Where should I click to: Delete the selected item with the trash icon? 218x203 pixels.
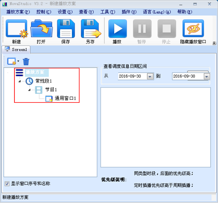point(26,61)
